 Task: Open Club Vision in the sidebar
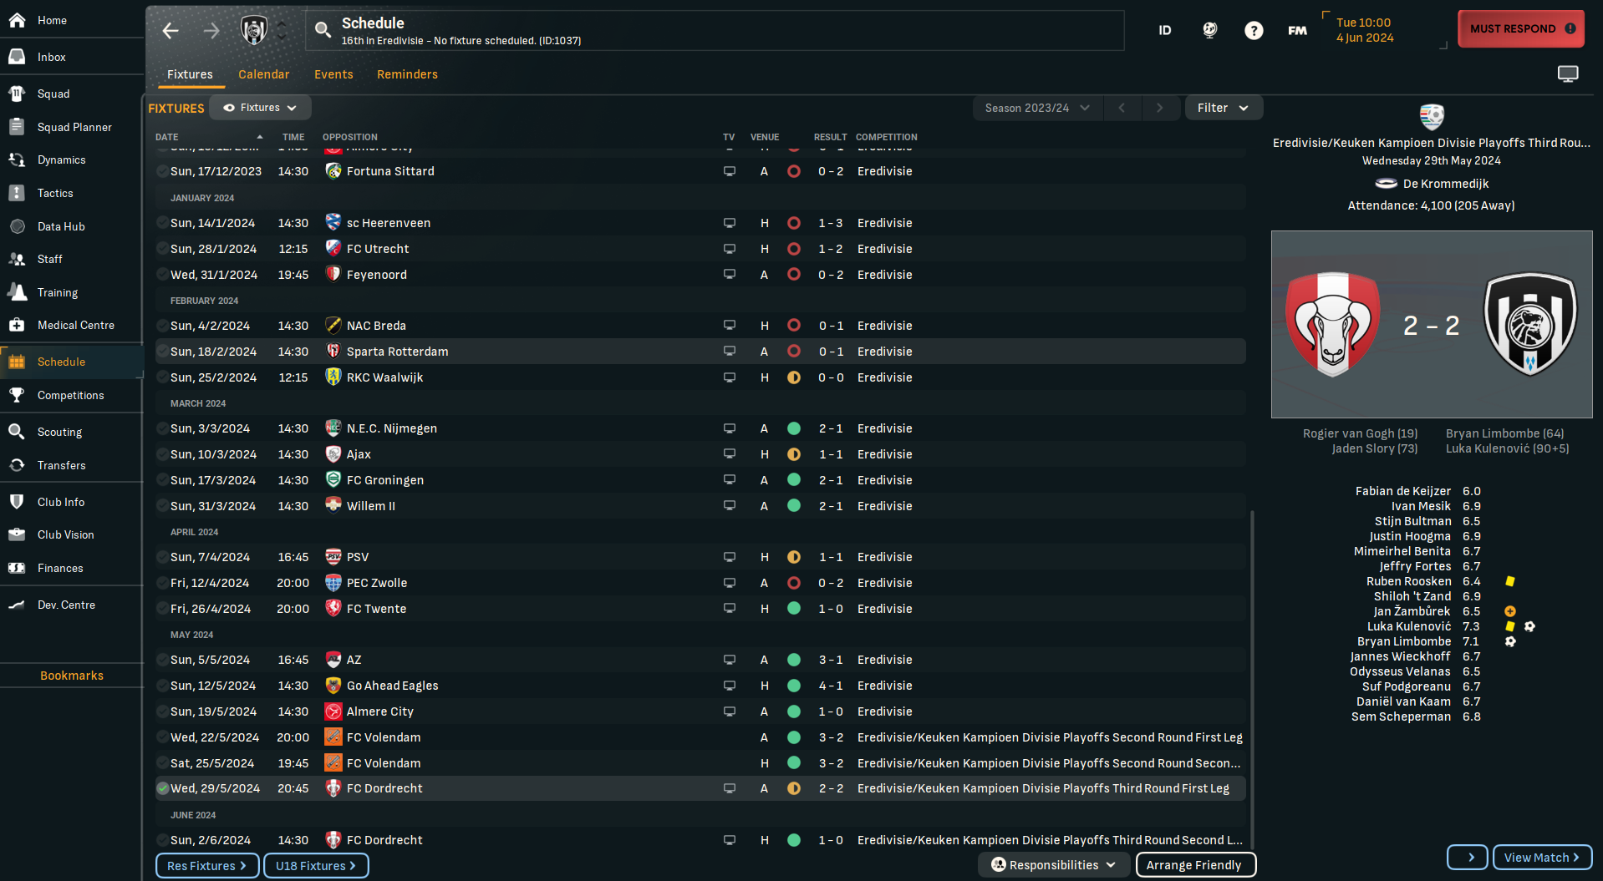(65, 534)
